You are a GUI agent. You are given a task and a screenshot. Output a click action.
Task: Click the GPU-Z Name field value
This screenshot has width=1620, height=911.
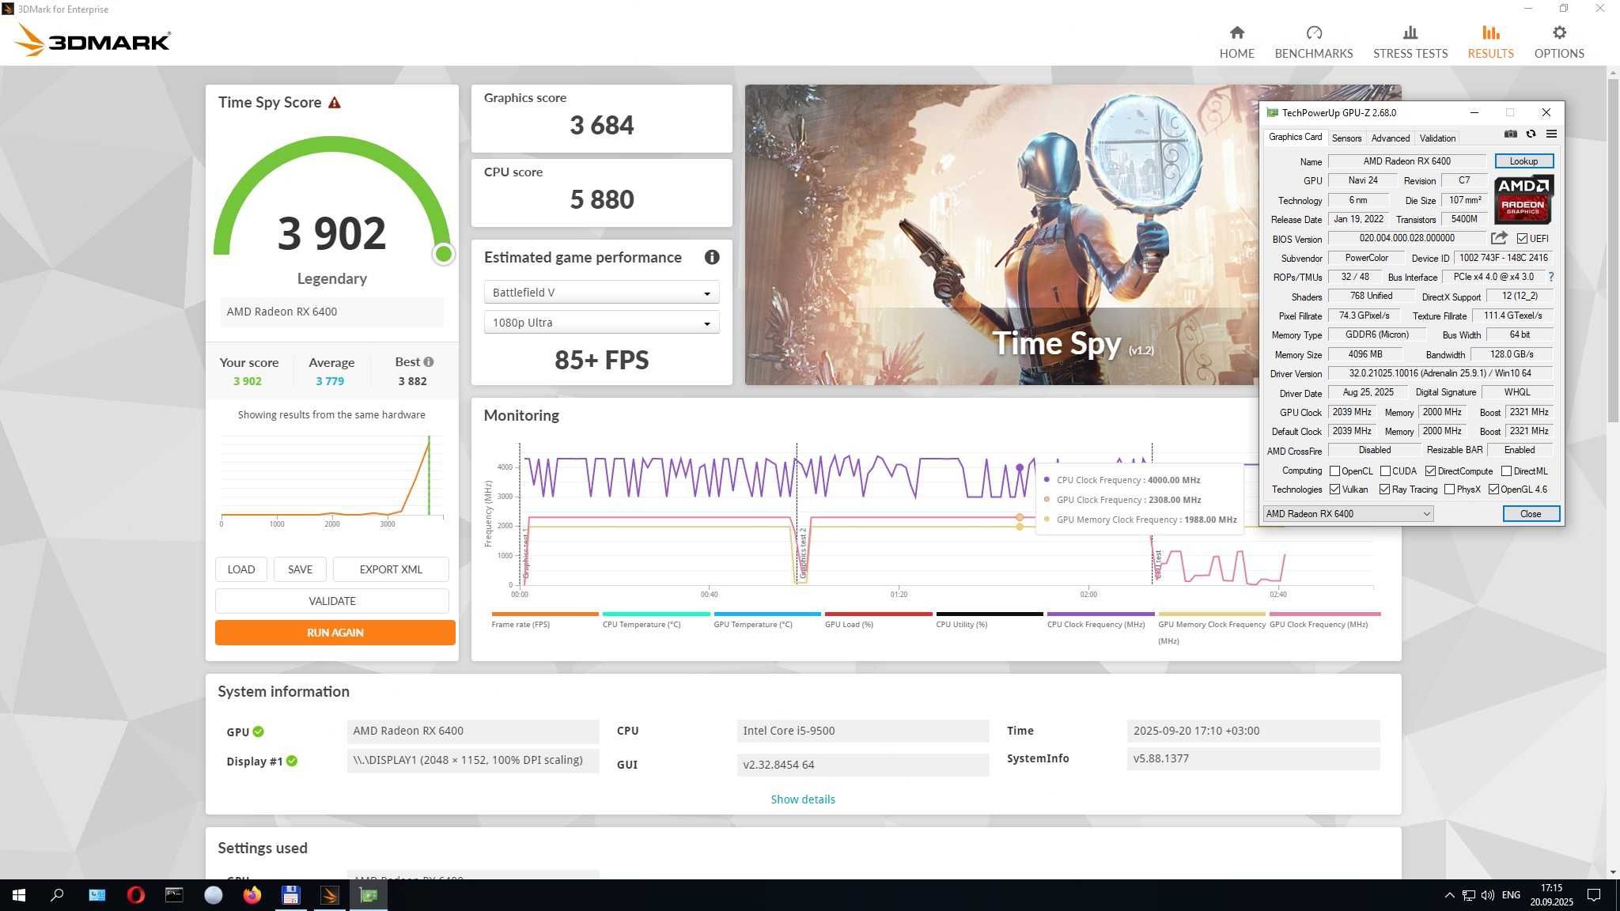click(1406, 161)
